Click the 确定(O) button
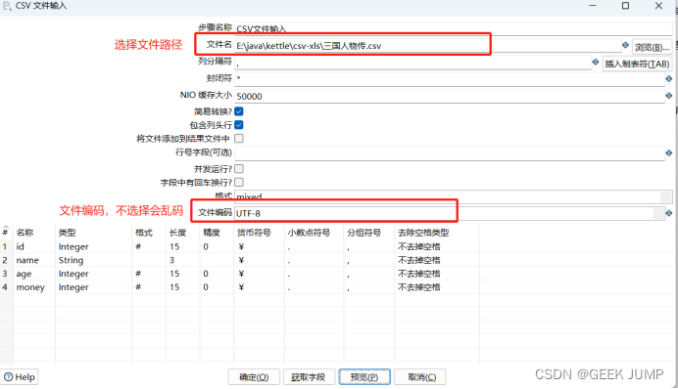The image size is (678, 389). [x=254, y=377]
